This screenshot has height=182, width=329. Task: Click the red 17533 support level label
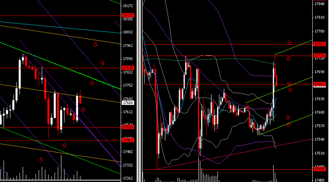tap(128, 127)
